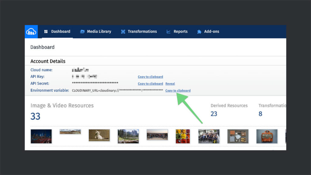
Task: Click the Image & Video Resources count 33
Action: click(x=35, y=116)
